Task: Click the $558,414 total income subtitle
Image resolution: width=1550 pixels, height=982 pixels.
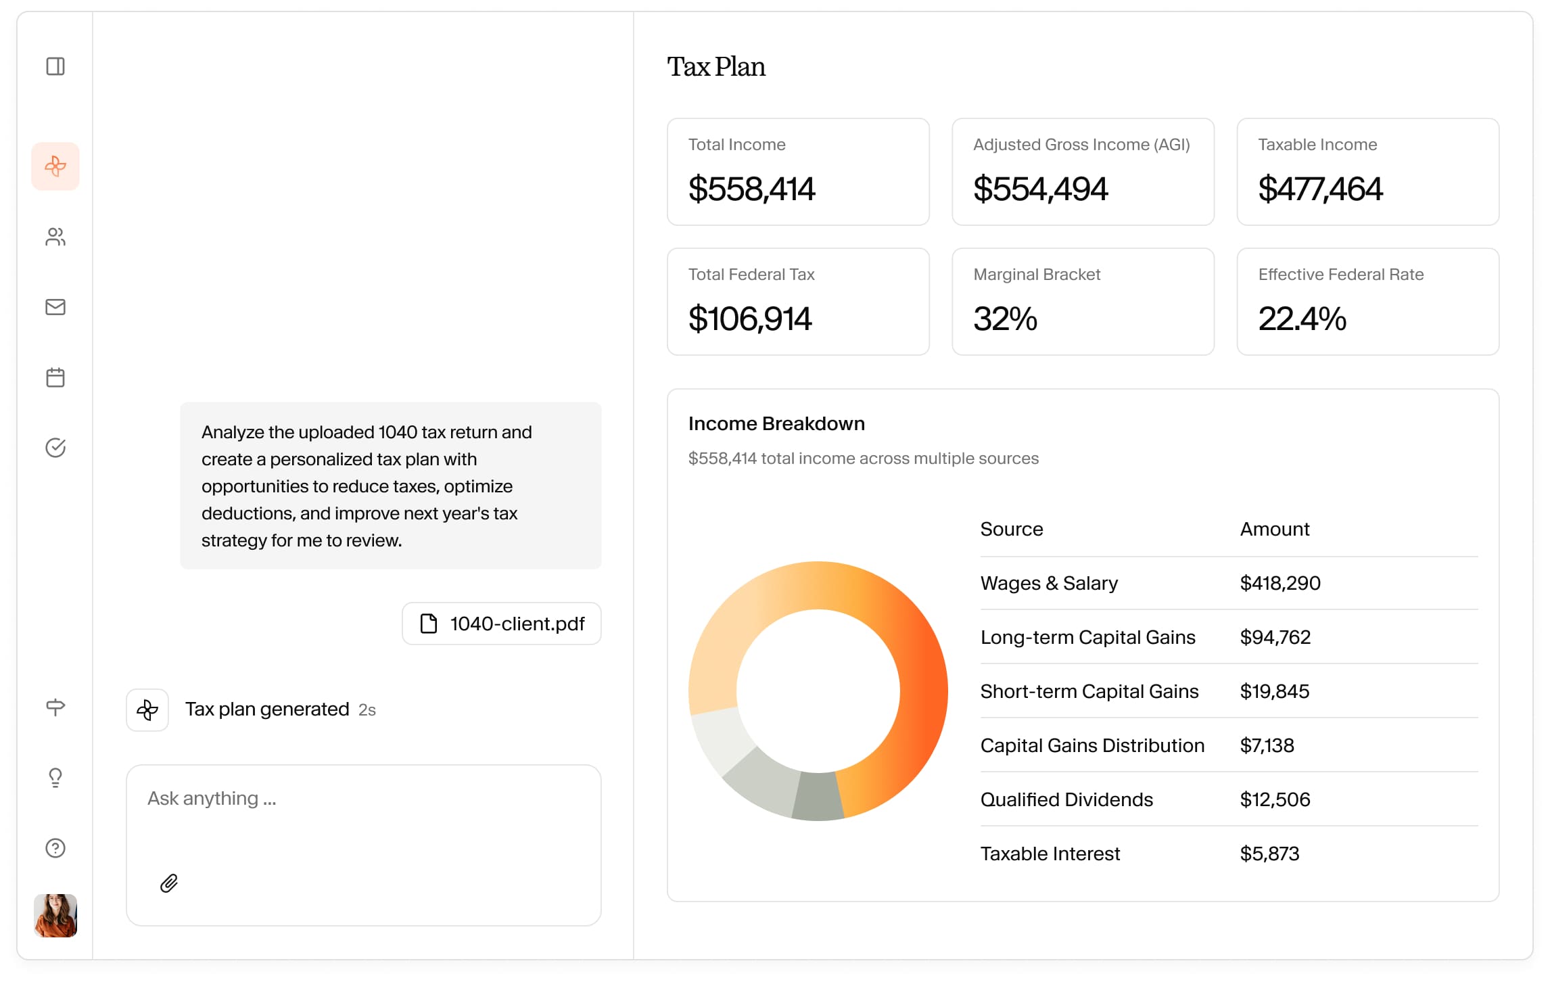Action: 864,459
